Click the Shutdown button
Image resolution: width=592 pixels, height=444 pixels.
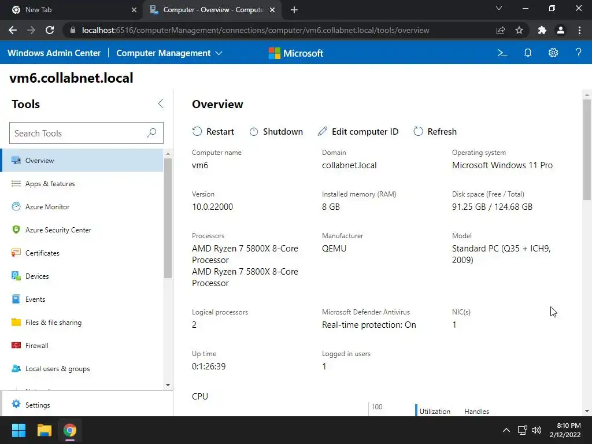click(x=276, y=131)
